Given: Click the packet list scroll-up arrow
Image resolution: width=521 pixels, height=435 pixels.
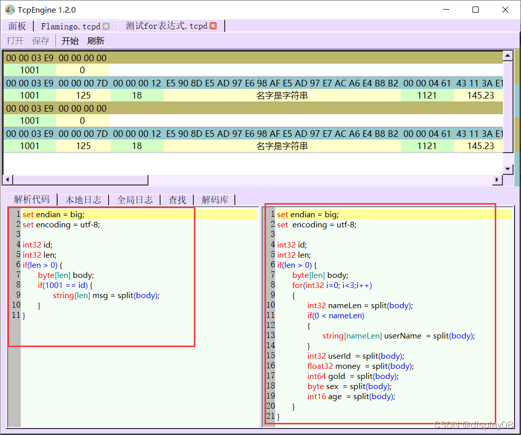Looking at the screenshot, I should [507, 56].
